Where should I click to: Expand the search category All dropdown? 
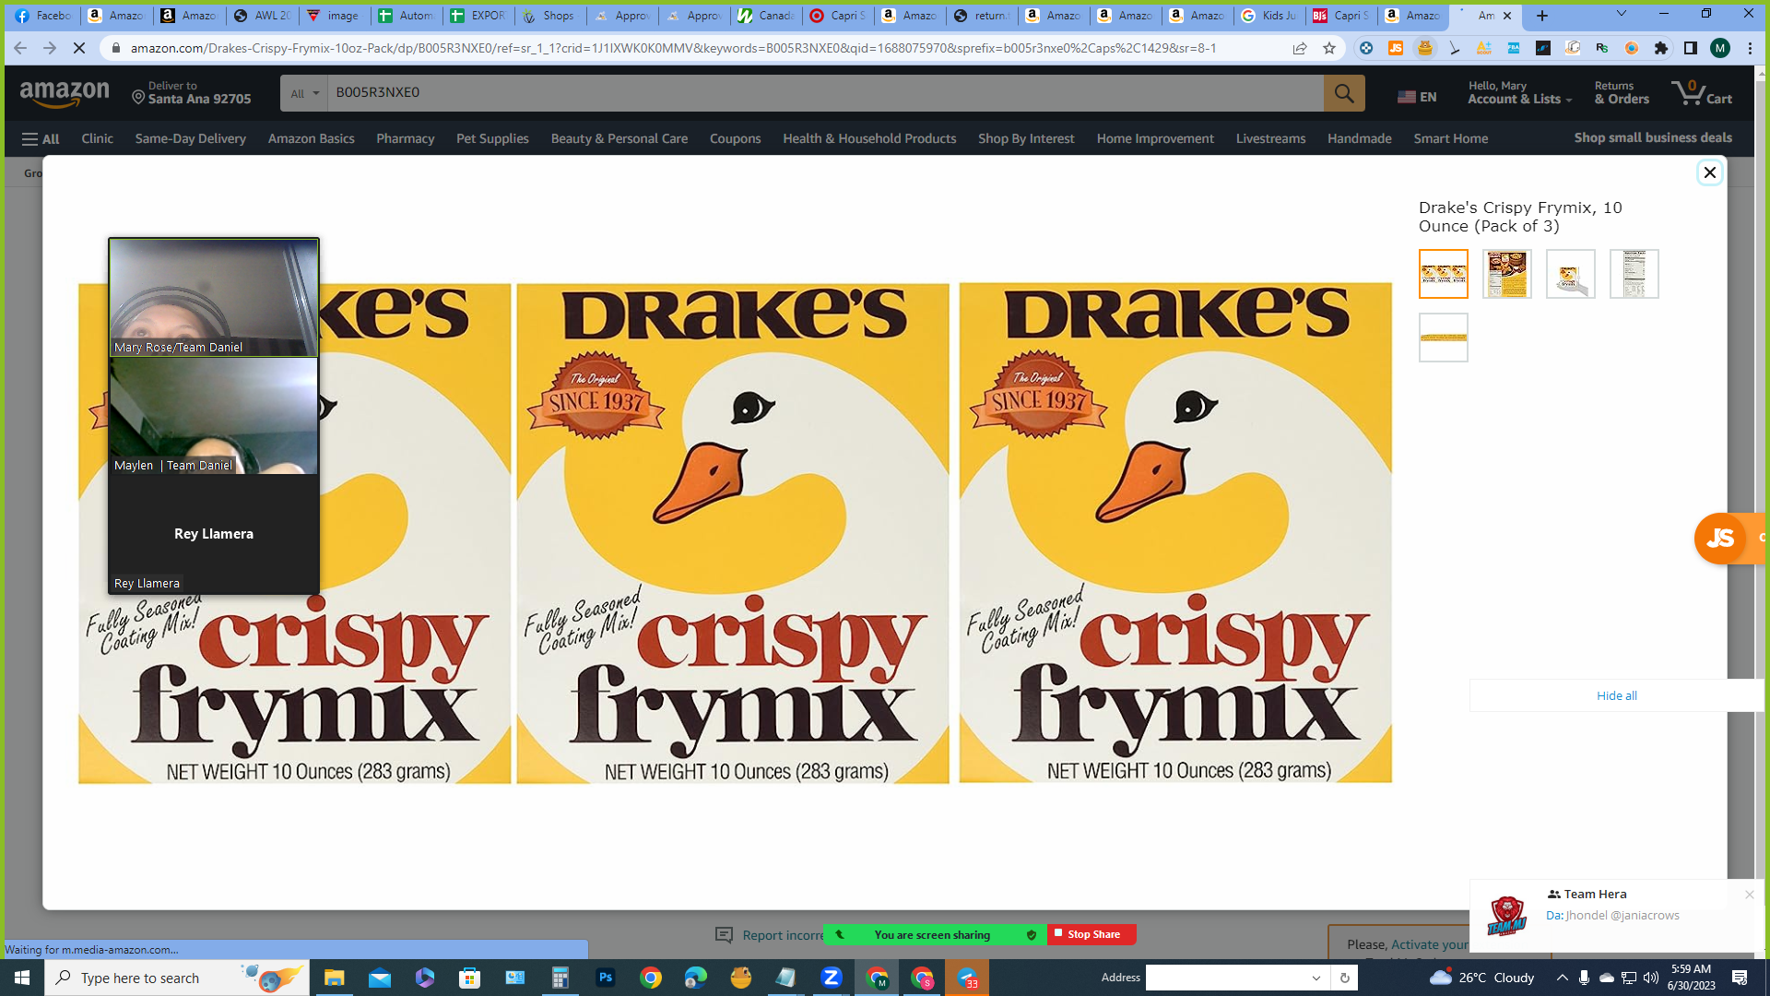coord(304,93)
